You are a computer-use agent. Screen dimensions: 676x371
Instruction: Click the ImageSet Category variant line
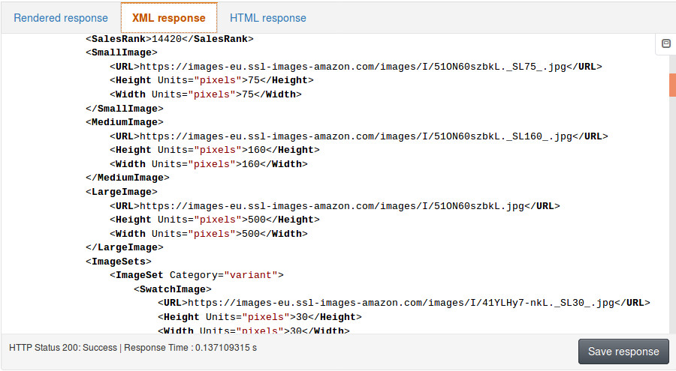[197, 275]
